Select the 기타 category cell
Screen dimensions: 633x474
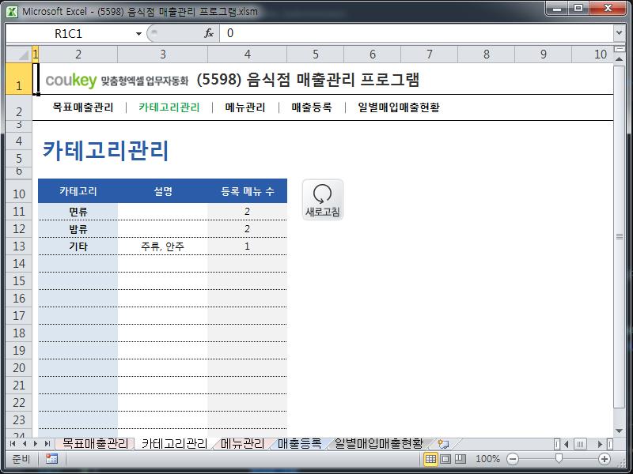pyautogui.click(x=78, y=246)
